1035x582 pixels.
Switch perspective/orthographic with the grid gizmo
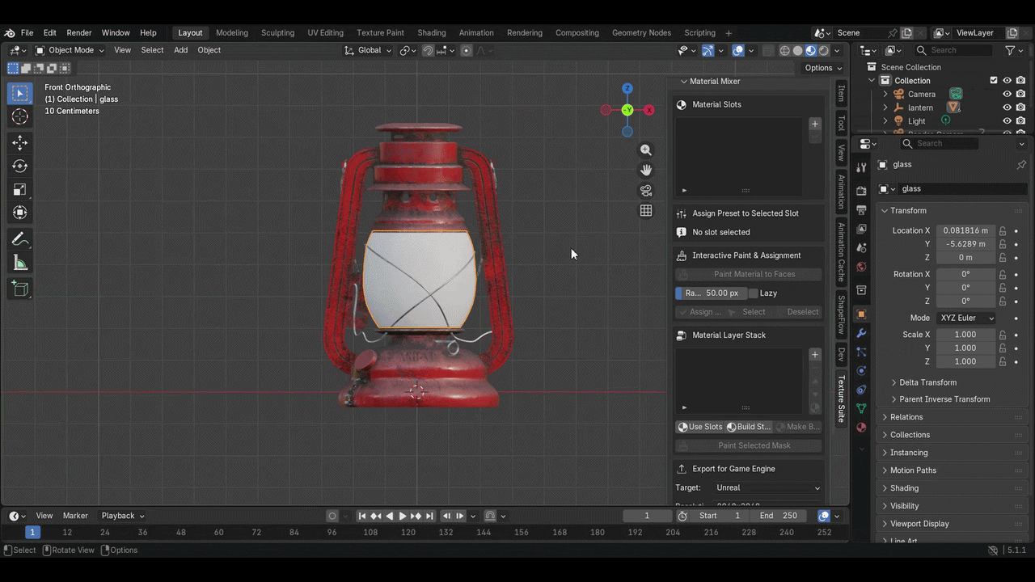(x=646, y=210)
